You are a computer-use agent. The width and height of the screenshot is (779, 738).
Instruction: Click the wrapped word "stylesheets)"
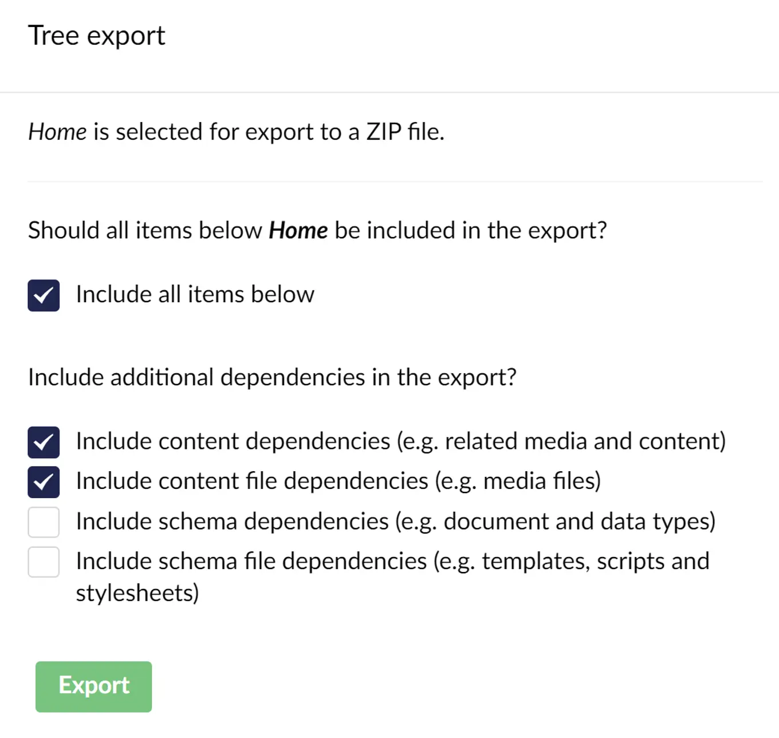[137, 593]
